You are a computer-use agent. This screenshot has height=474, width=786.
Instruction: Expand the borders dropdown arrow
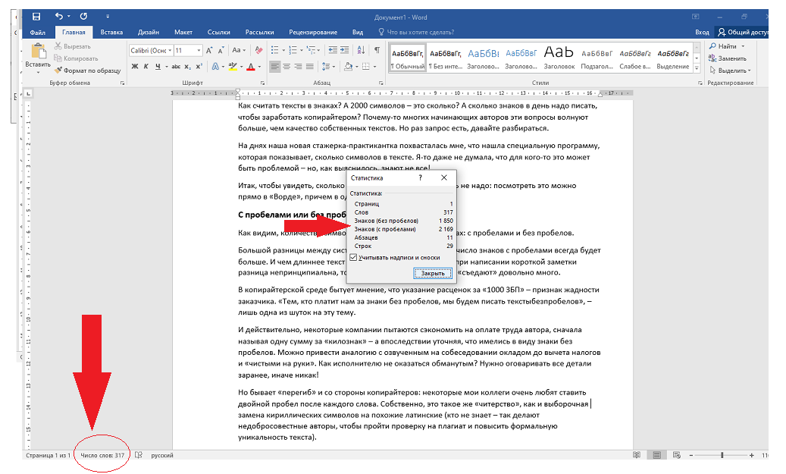click(x=375, y=66)
